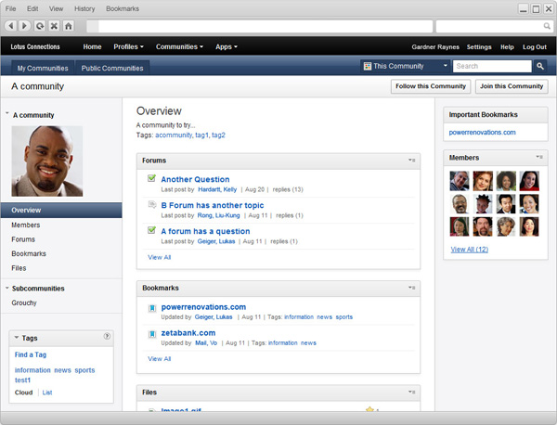Click the community profile photo
The height and width of the screenshot is (425, 557).
(46, 161)
